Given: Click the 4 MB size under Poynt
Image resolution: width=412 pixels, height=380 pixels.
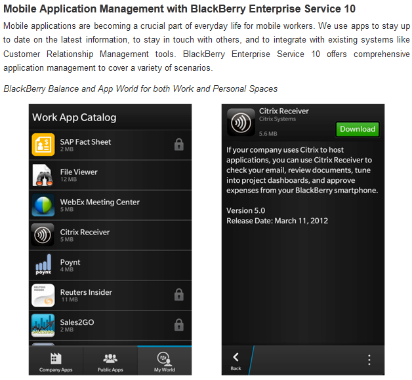Looking at the screenshot, I should tap(67, 269).
